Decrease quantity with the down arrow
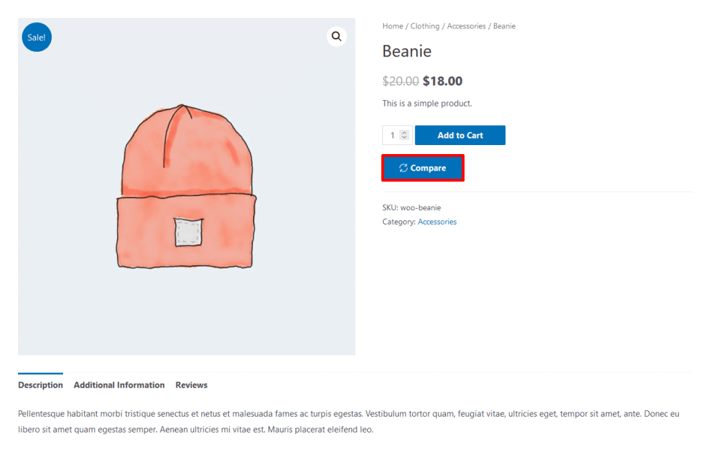The image size is (708, 456). click(404, 138)
